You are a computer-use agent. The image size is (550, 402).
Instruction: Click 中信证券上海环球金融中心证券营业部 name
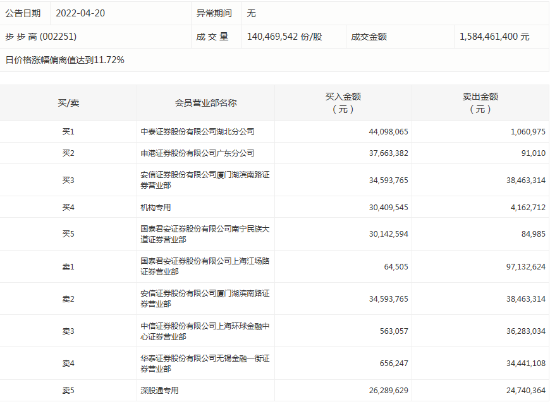tap(205, 331)
